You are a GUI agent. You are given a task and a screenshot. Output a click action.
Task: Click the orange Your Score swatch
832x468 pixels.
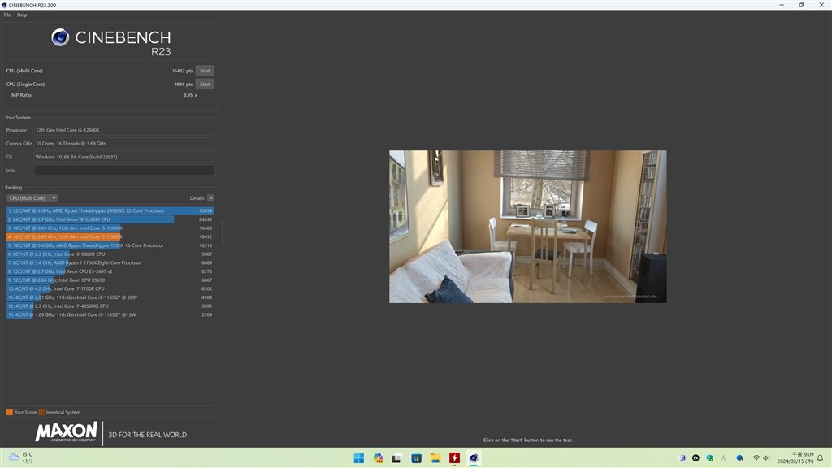9,412
